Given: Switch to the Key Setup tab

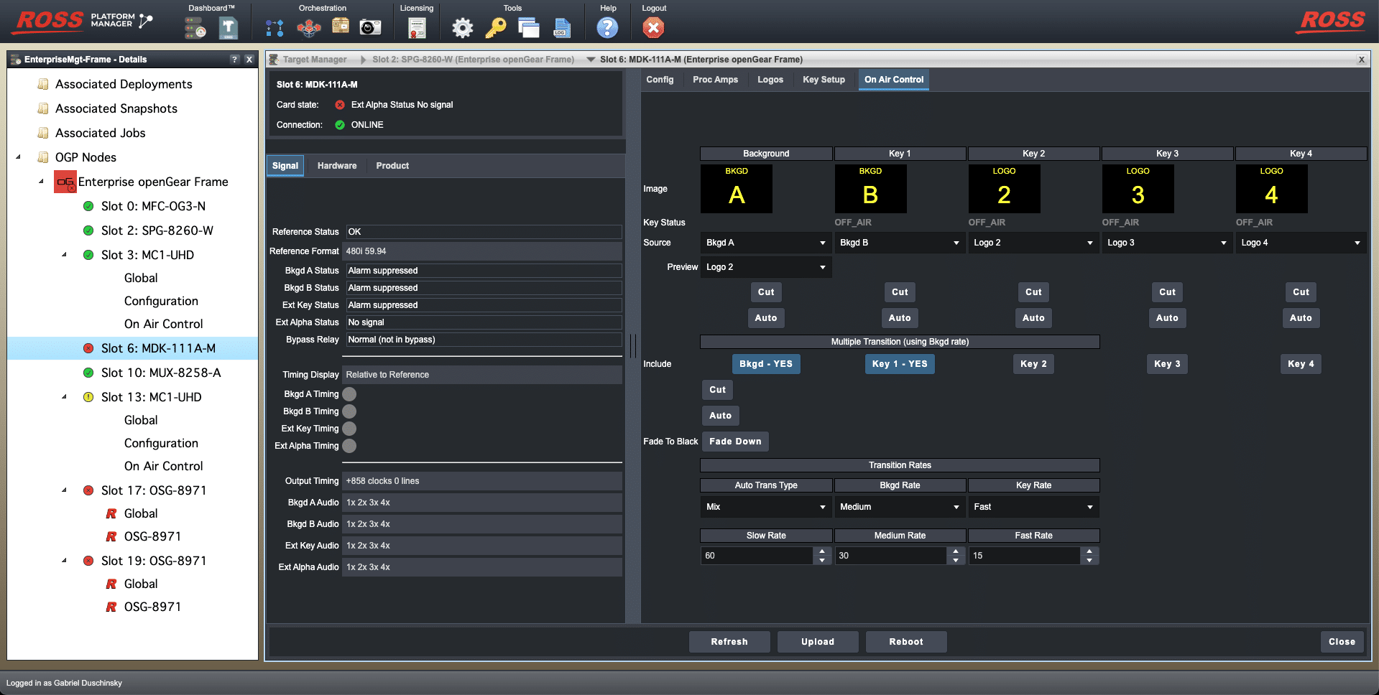Looking at the screenshot, I should coord(824,80).
